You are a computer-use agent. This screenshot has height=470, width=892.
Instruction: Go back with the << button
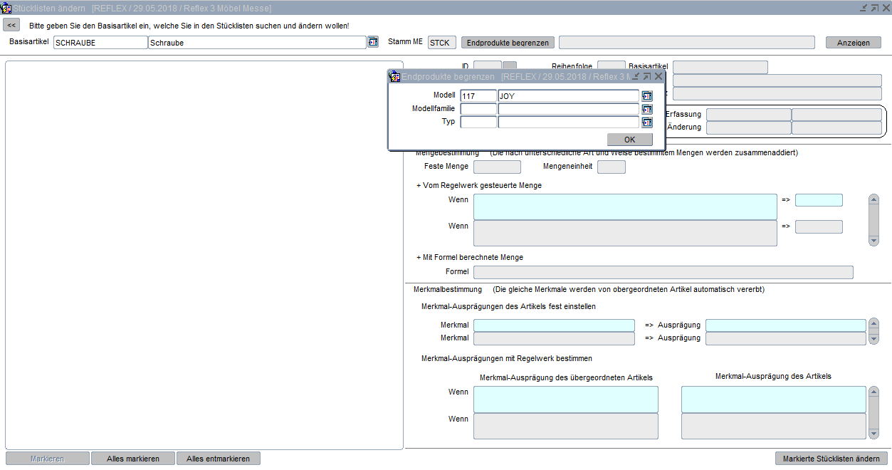pos(12,25)
